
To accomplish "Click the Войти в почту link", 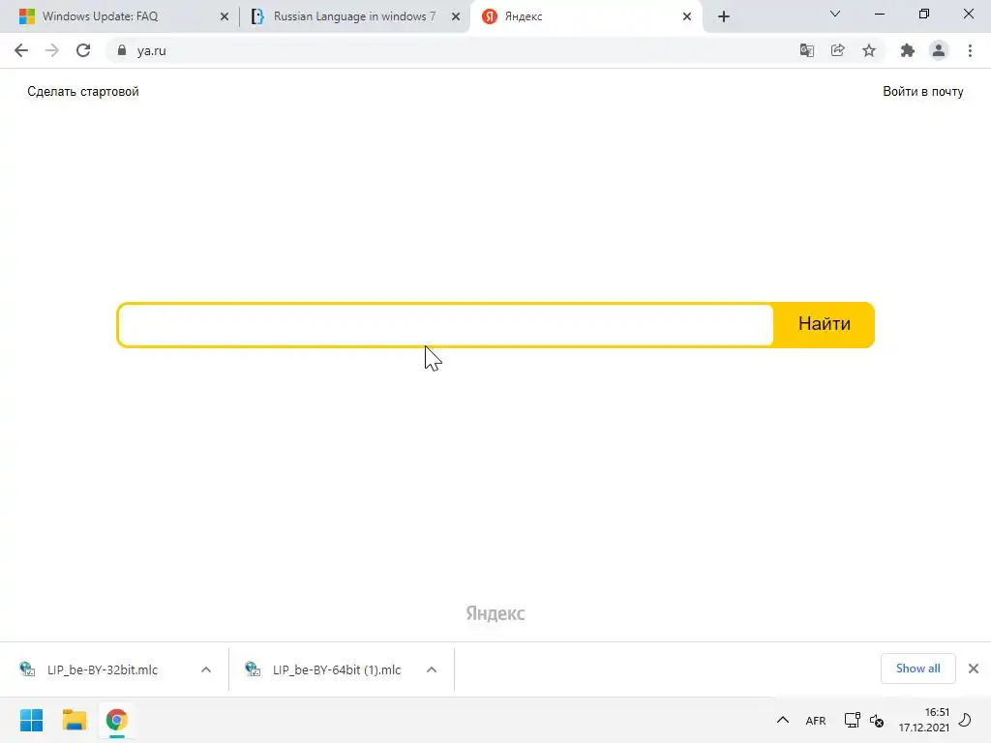I will tap(922, 92).
